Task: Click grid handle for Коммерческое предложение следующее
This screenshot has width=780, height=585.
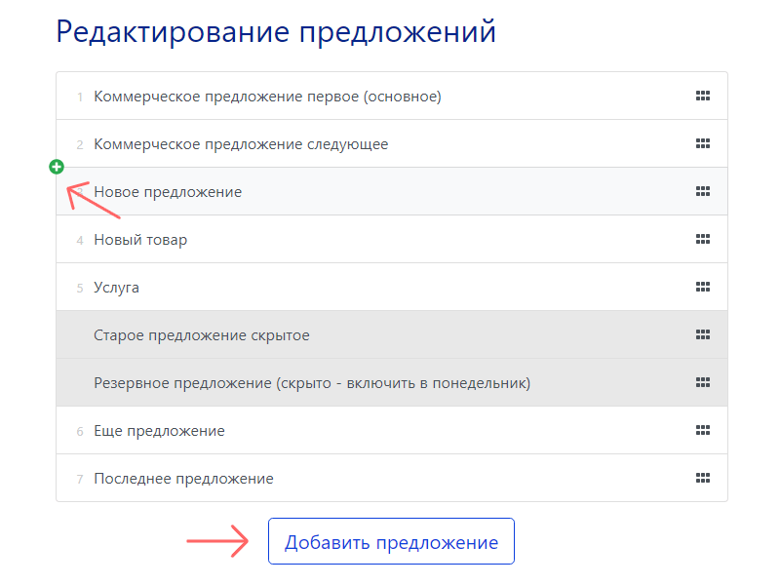Action: click(702, 143)
